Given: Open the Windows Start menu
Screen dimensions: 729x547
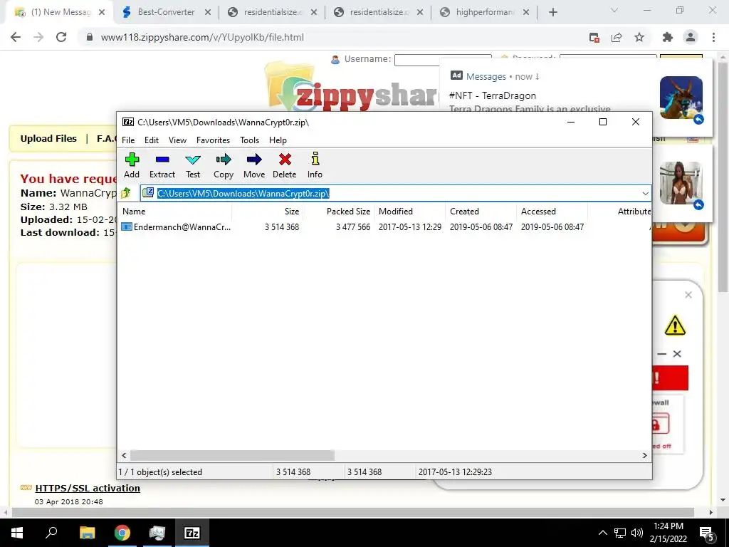Looking at the screenshot, I should coord(17,533).
